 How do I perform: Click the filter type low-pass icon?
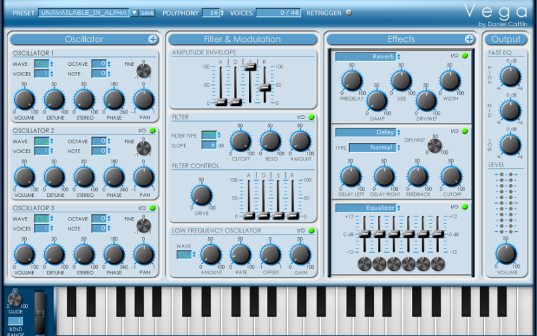tap(209, 135)
